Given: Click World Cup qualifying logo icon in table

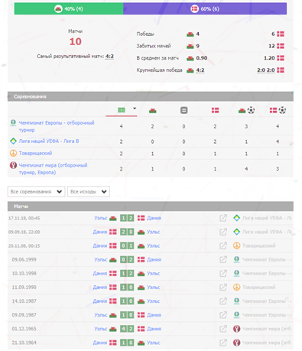Looking at the screenshot, I should 13,165.
